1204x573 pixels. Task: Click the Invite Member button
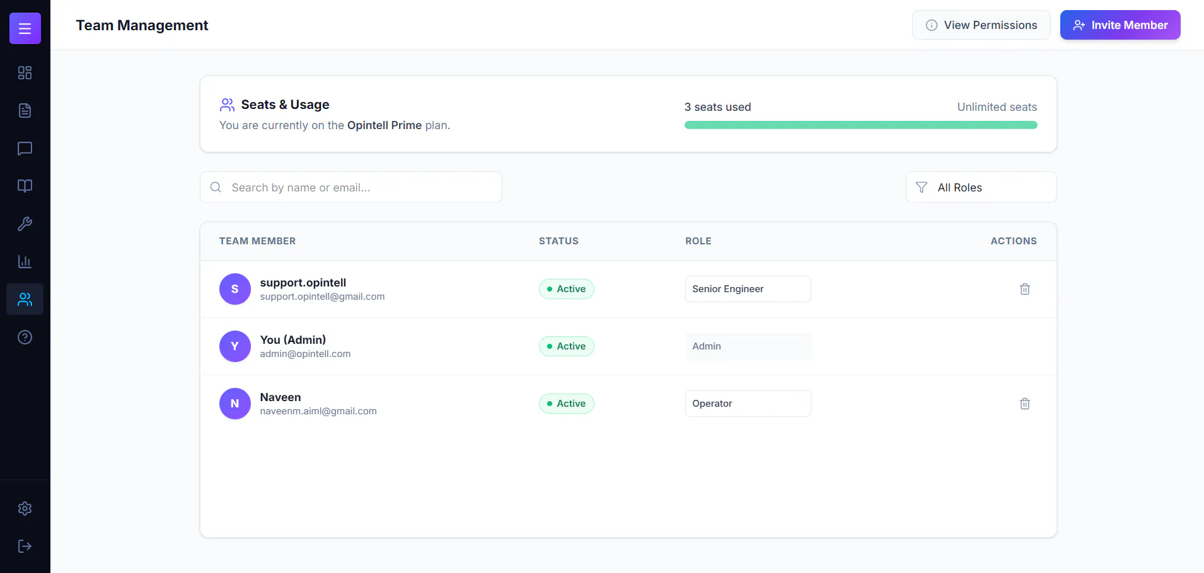(1120, 25)
